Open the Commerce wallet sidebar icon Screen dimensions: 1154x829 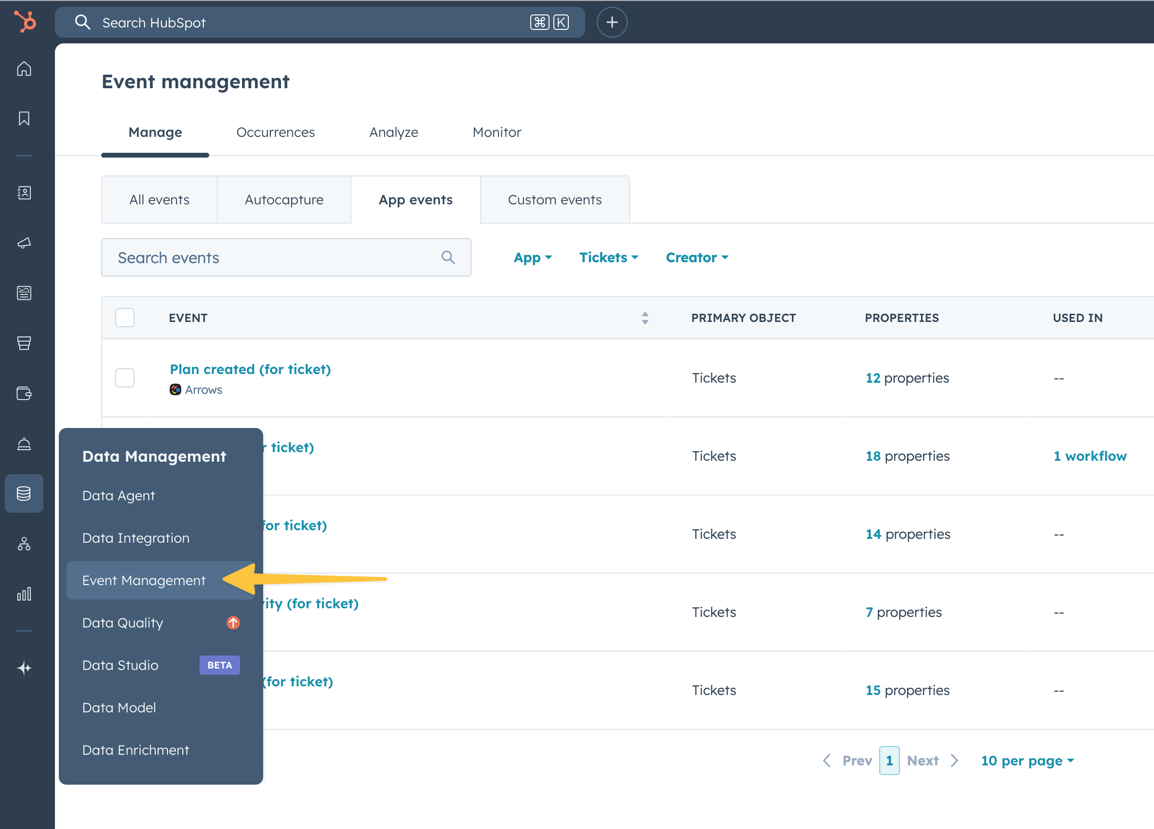tap(24, 393)
